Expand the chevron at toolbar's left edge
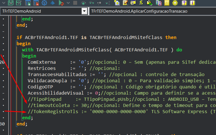This screenshot has height=135, width=216. (x=3, y=3)
